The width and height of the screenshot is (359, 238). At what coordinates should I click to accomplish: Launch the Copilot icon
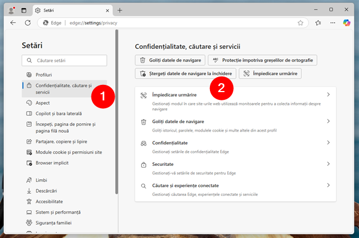click(346, 23)
